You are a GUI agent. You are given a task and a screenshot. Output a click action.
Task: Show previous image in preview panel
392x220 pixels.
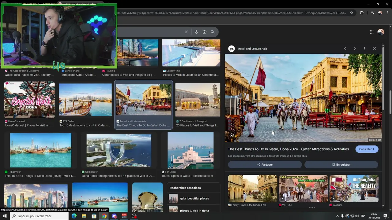click(345, 49)
